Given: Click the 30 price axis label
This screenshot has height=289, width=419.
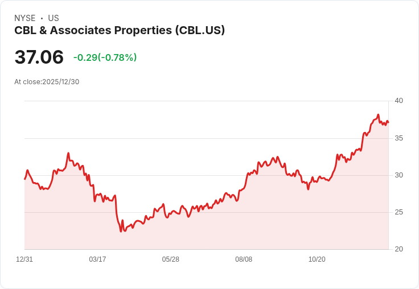Looking at the screenshot, I should pyautogui.click(x=399, y=175).
